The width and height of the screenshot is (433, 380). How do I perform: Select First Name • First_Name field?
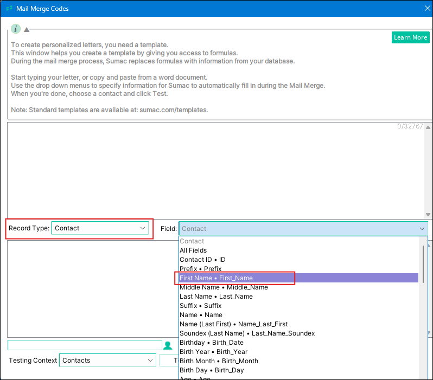click(x=216, y=278)
